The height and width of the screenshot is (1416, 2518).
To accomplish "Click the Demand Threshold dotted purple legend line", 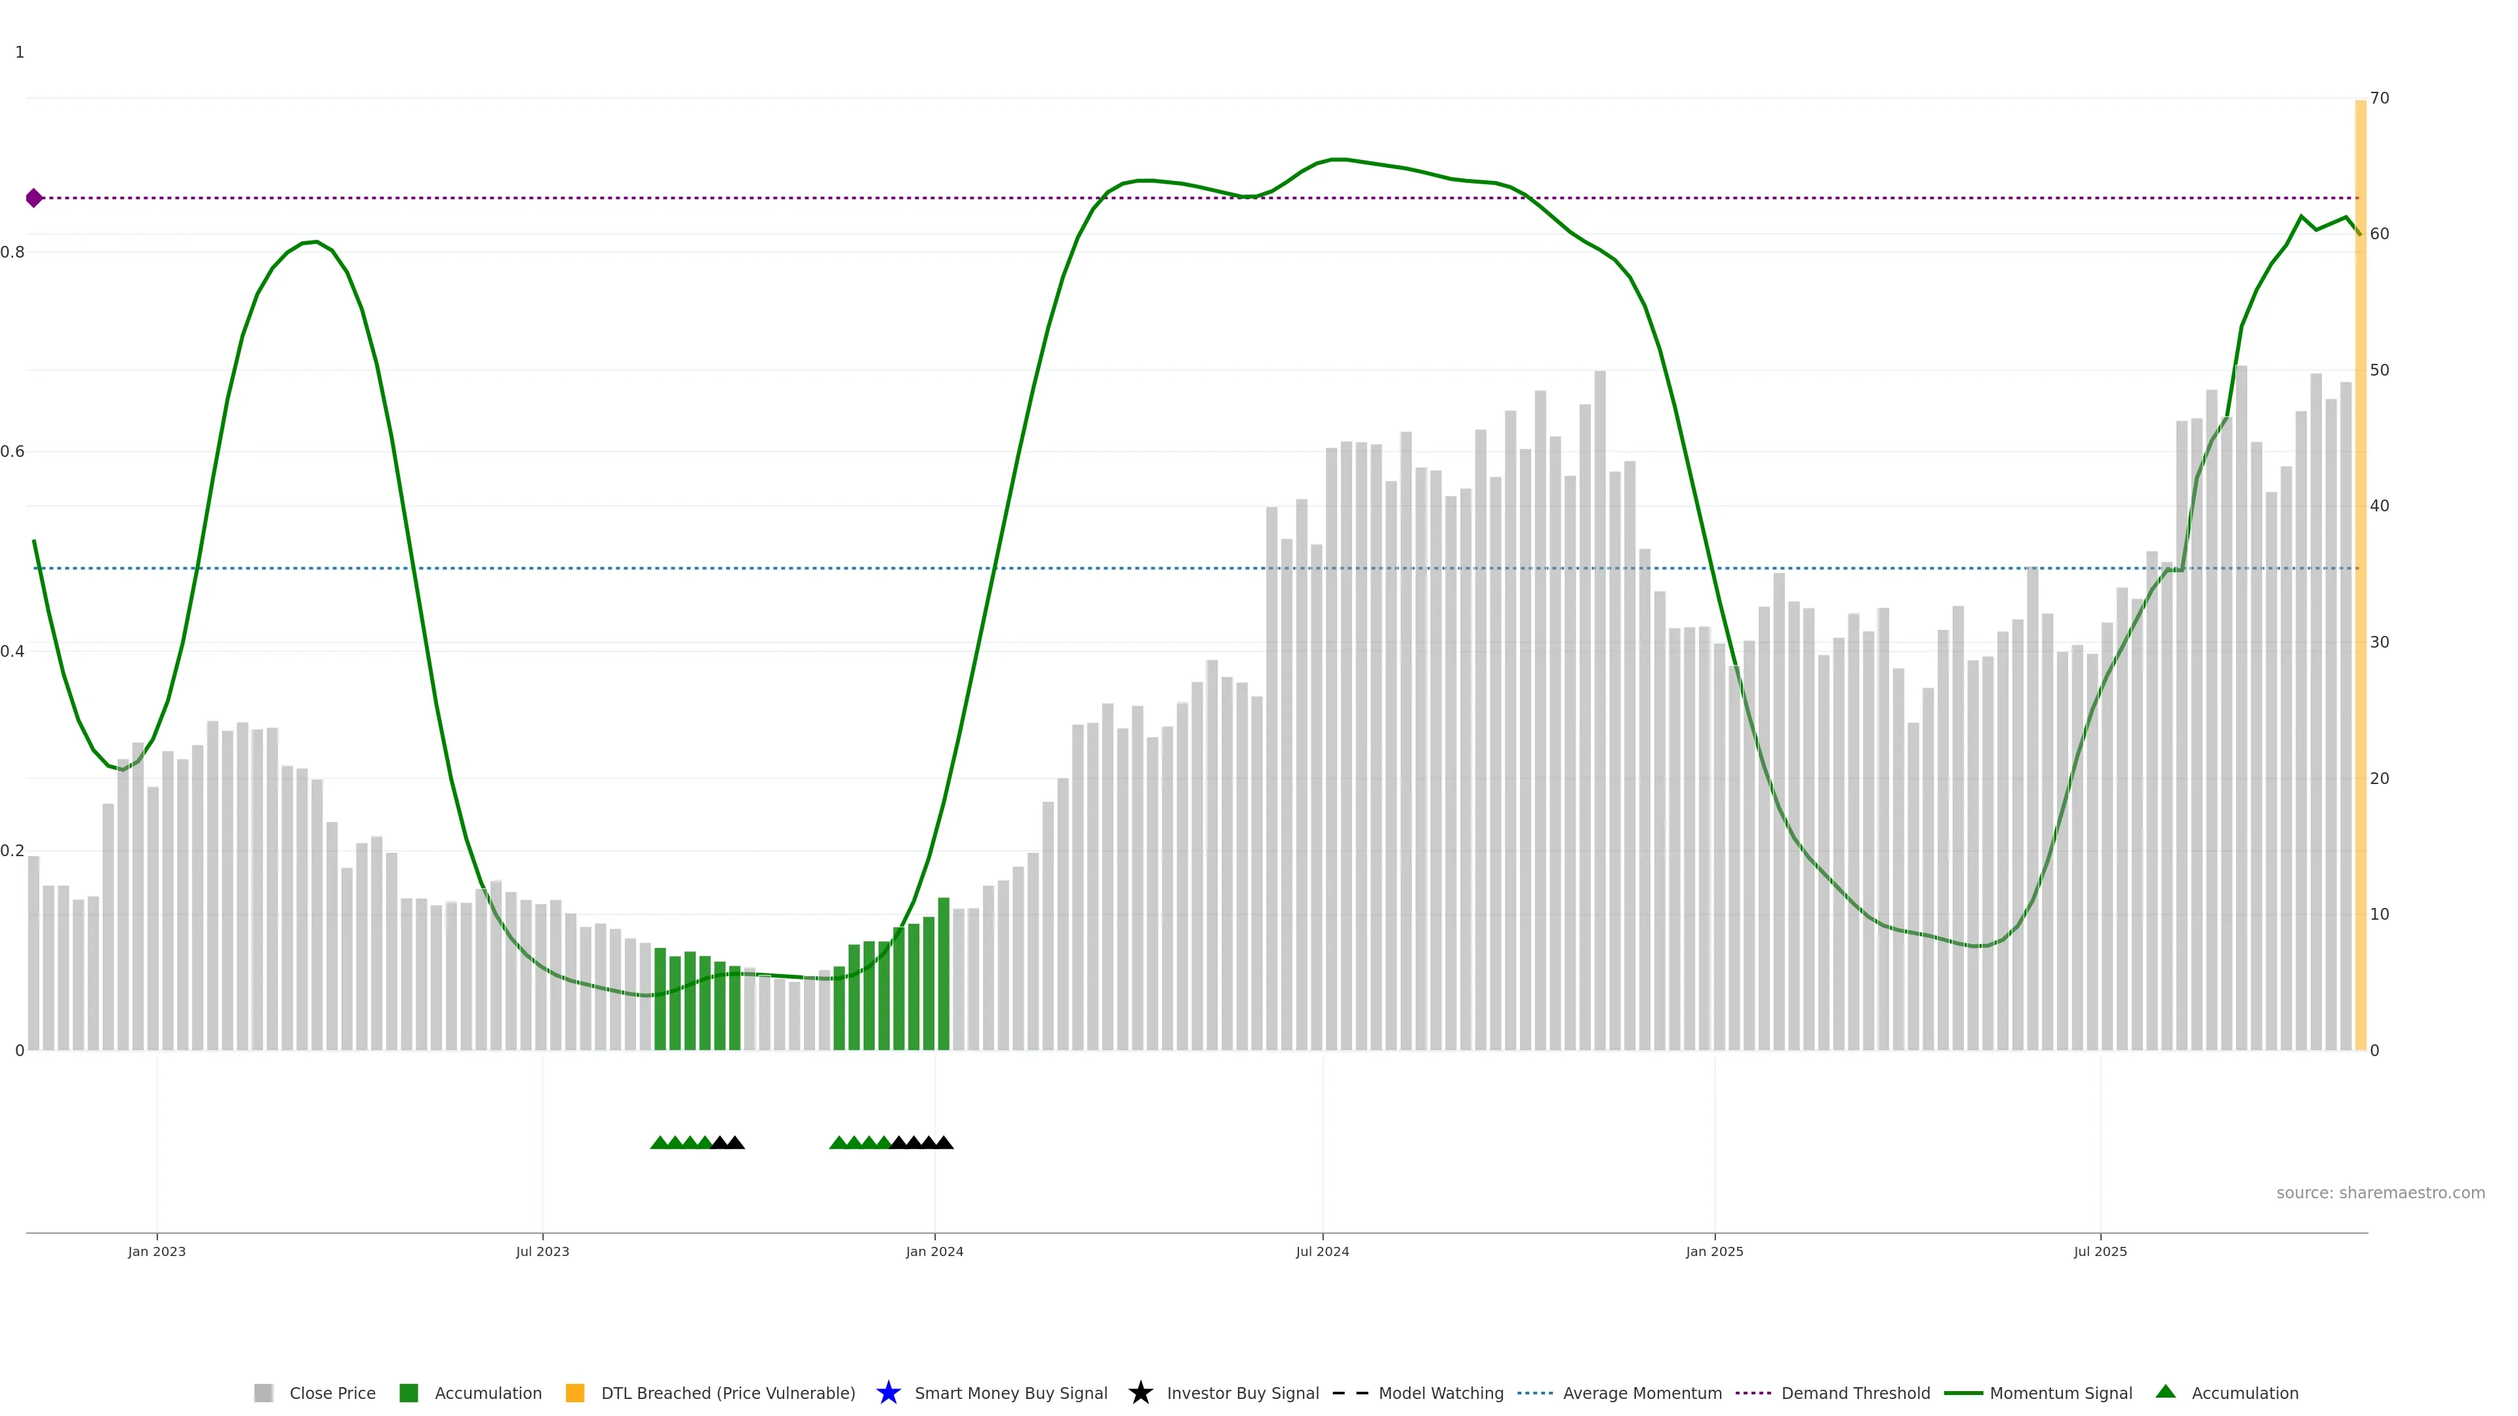I will [x=1753, y=1392].
